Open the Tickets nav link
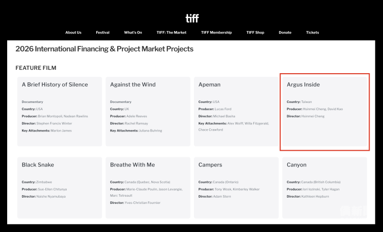 click(313, 33)
